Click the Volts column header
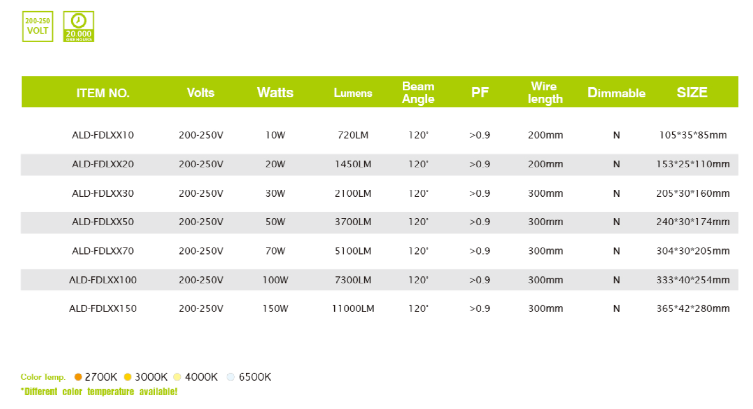The height and width of the screenshot is (409, 753). click(201, 92)
